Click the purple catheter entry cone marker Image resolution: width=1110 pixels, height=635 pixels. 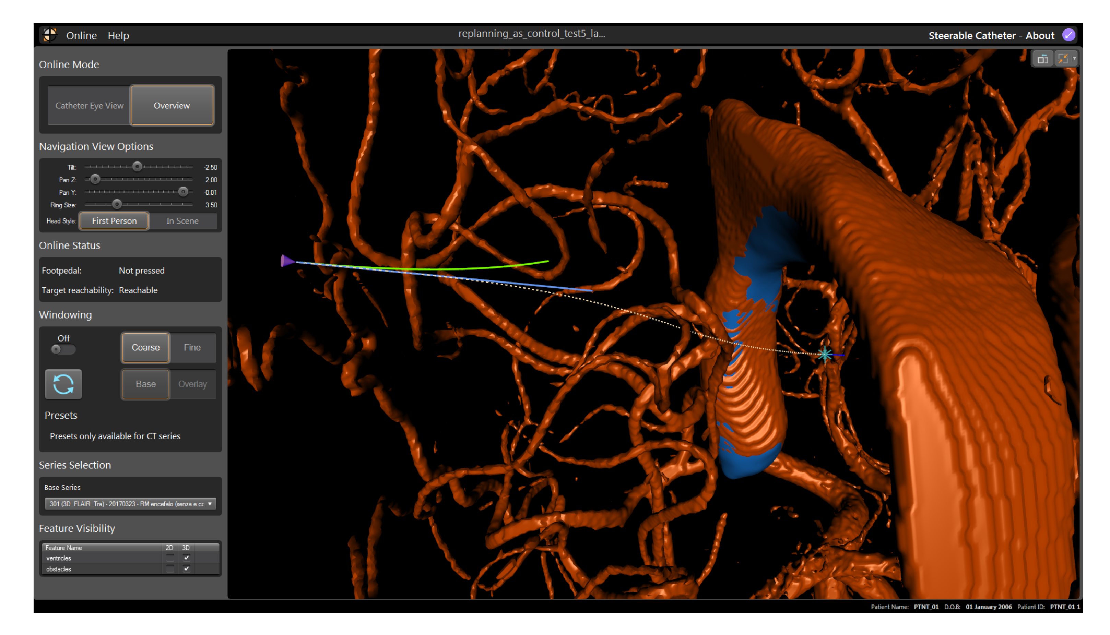(287, 261)
